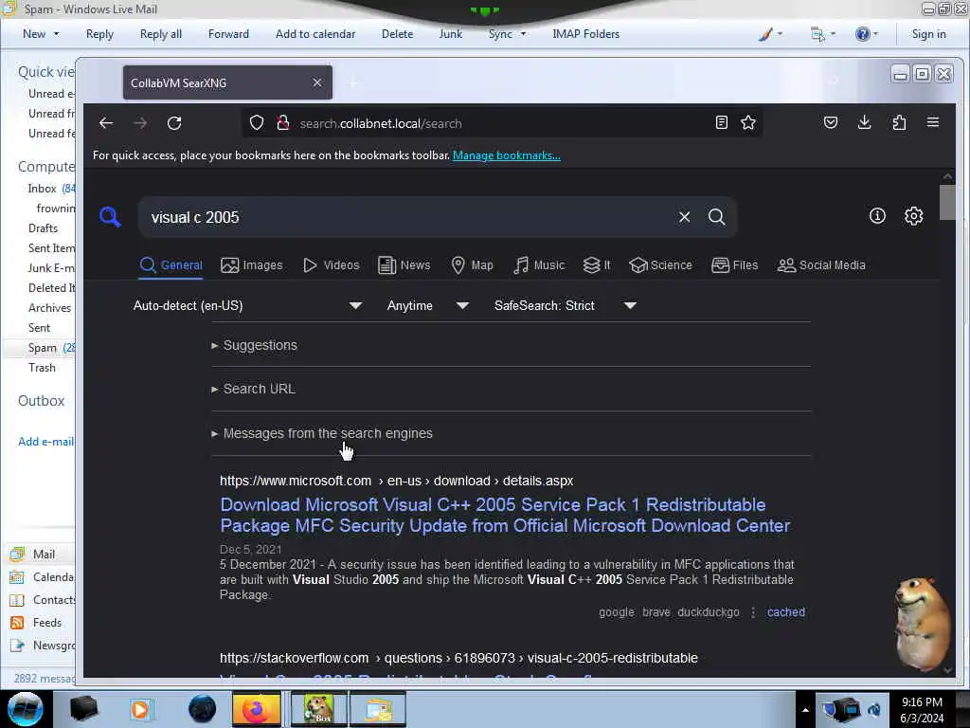The image size is (970, 728).
Task: Click the insecure connection padlock icon
Action: click(x=283, y=123)
